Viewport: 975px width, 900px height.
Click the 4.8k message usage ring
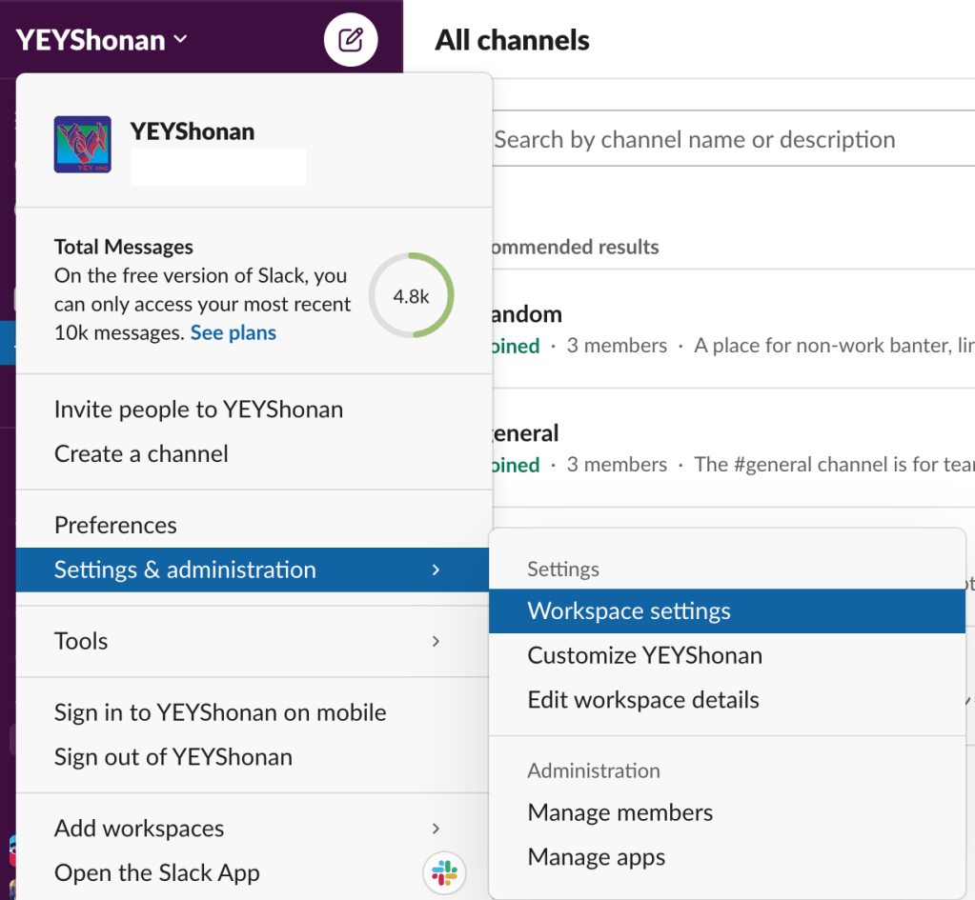click(411, 296)
